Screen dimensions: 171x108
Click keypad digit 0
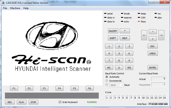click(119, 68)
